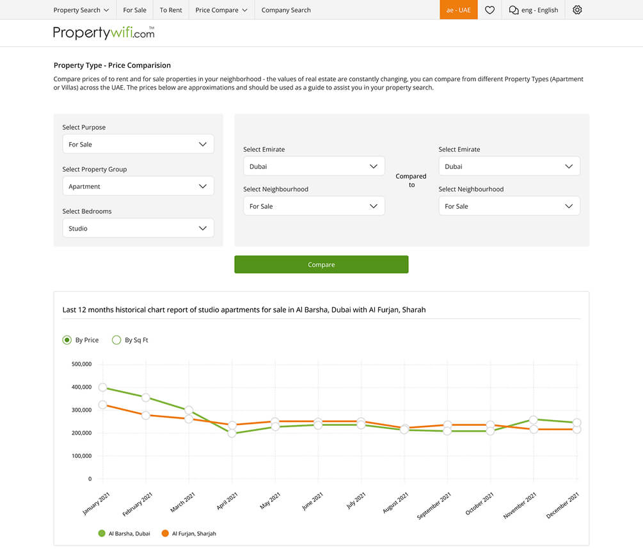Open the Select Purpose dropdown
643x559 pixels.
[x=138, y=144]
